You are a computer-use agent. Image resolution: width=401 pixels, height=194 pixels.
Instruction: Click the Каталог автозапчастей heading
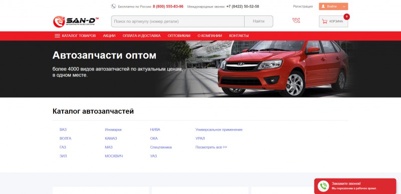point(93,111)
